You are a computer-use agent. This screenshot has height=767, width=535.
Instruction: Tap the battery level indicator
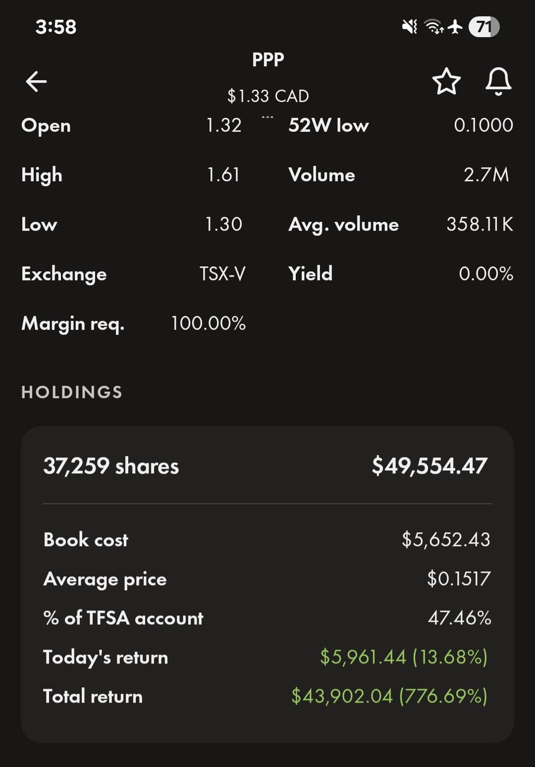click(x=484, y=27)
